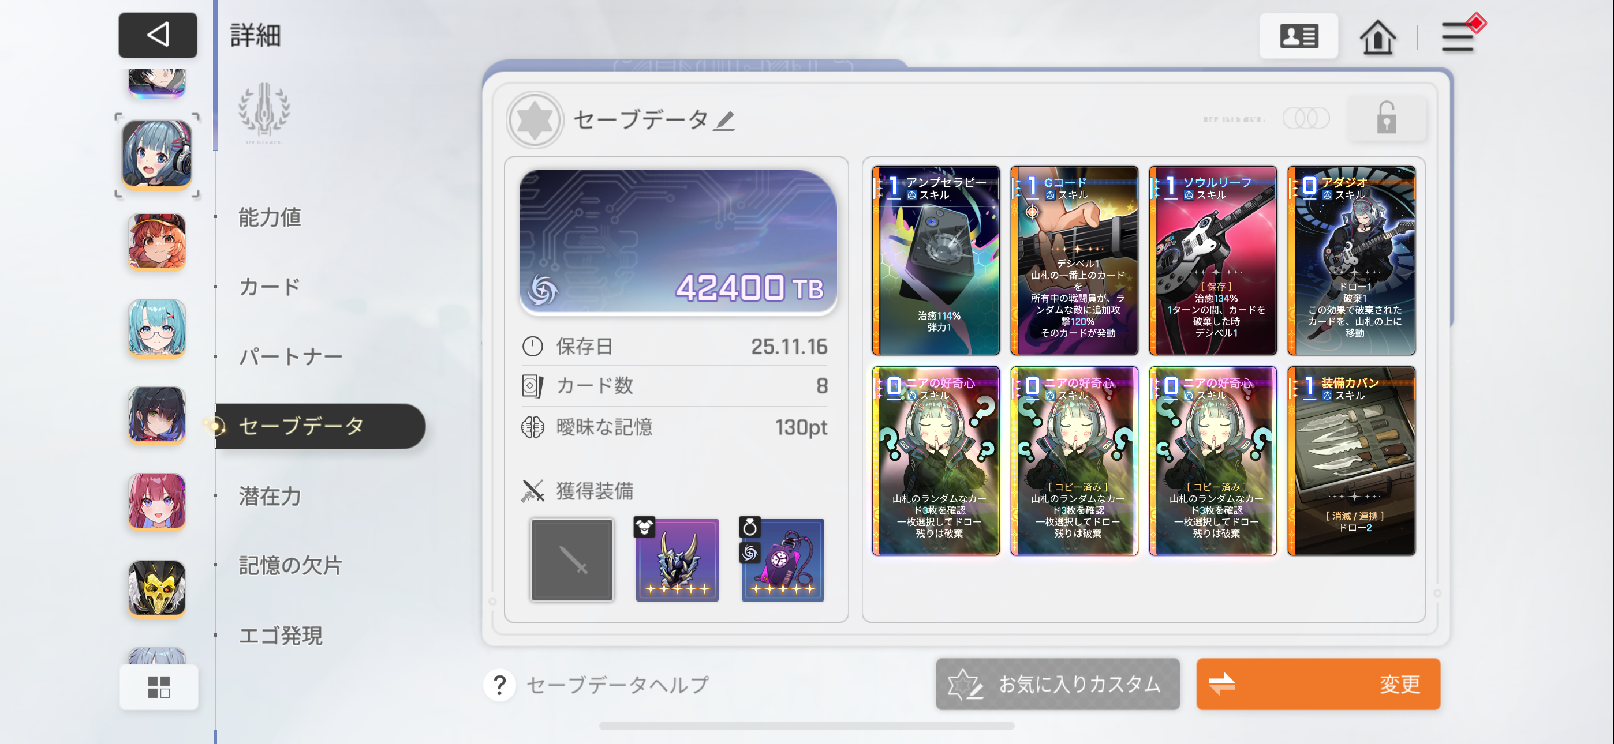The width and height of the screenshot is (1614, 744).
Task: Click the セーブデータヘルプ question mark icon
Action: (499, 685)
